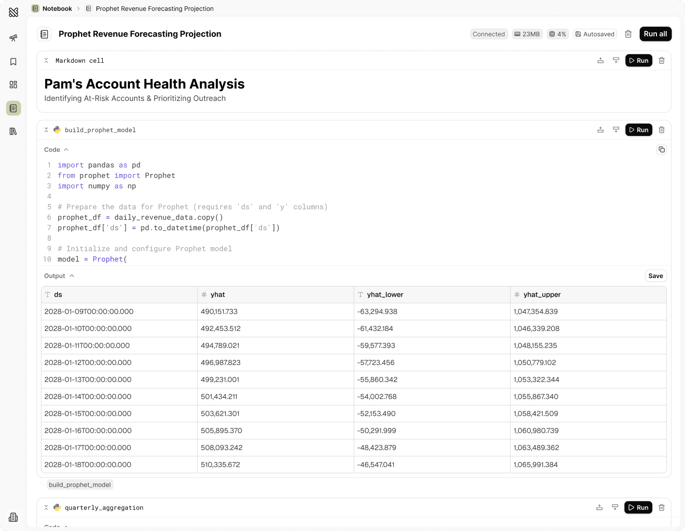Collapse the build_prophet_model cell
This screenshot has width=685, height=531.
pyautogui.click(x=46, y=130)
